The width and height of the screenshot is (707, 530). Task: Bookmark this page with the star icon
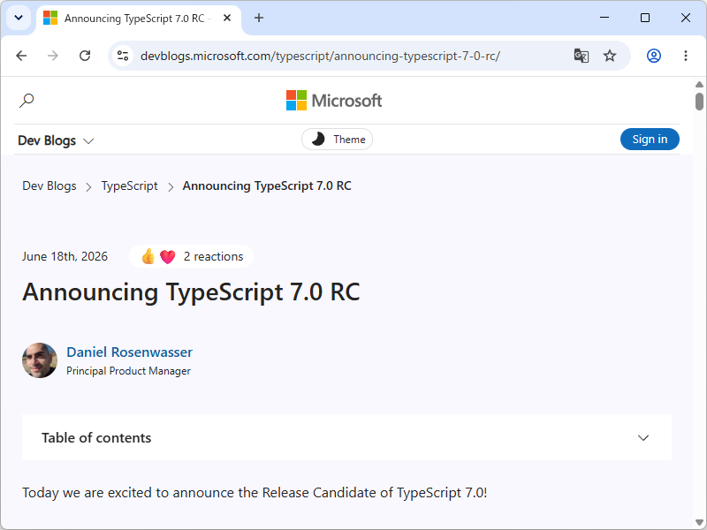[610, 56]
